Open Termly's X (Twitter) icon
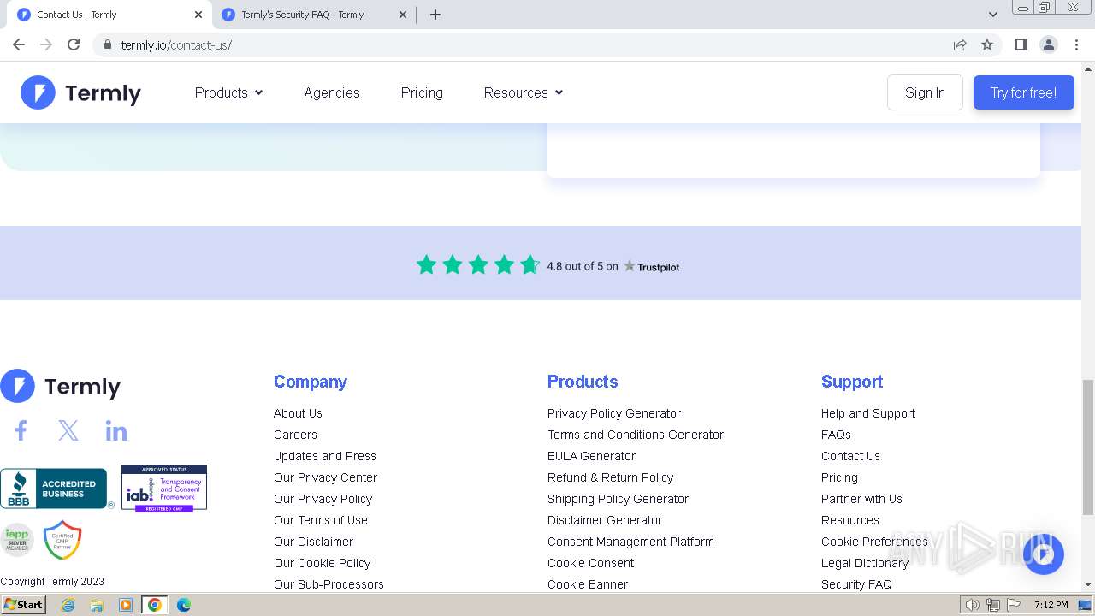This screenshot has height=616, width=1095. coord(68,430)
